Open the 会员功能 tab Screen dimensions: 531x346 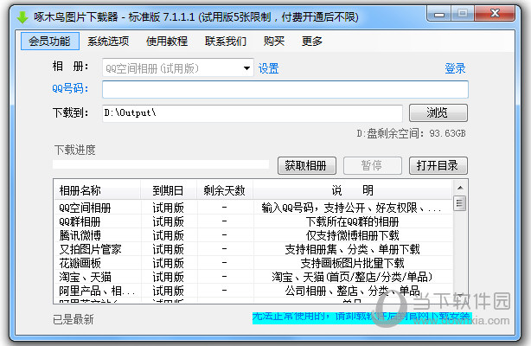click(x=50, y=41)
